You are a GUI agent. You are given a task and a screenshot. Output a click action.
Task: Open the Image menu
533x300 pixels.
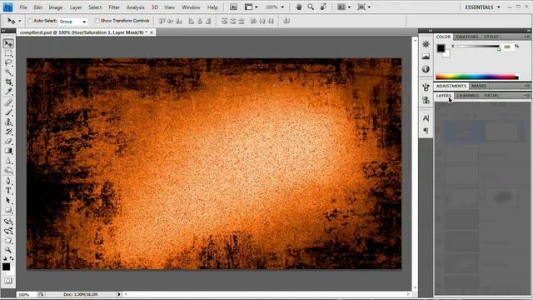click(56, 7)
